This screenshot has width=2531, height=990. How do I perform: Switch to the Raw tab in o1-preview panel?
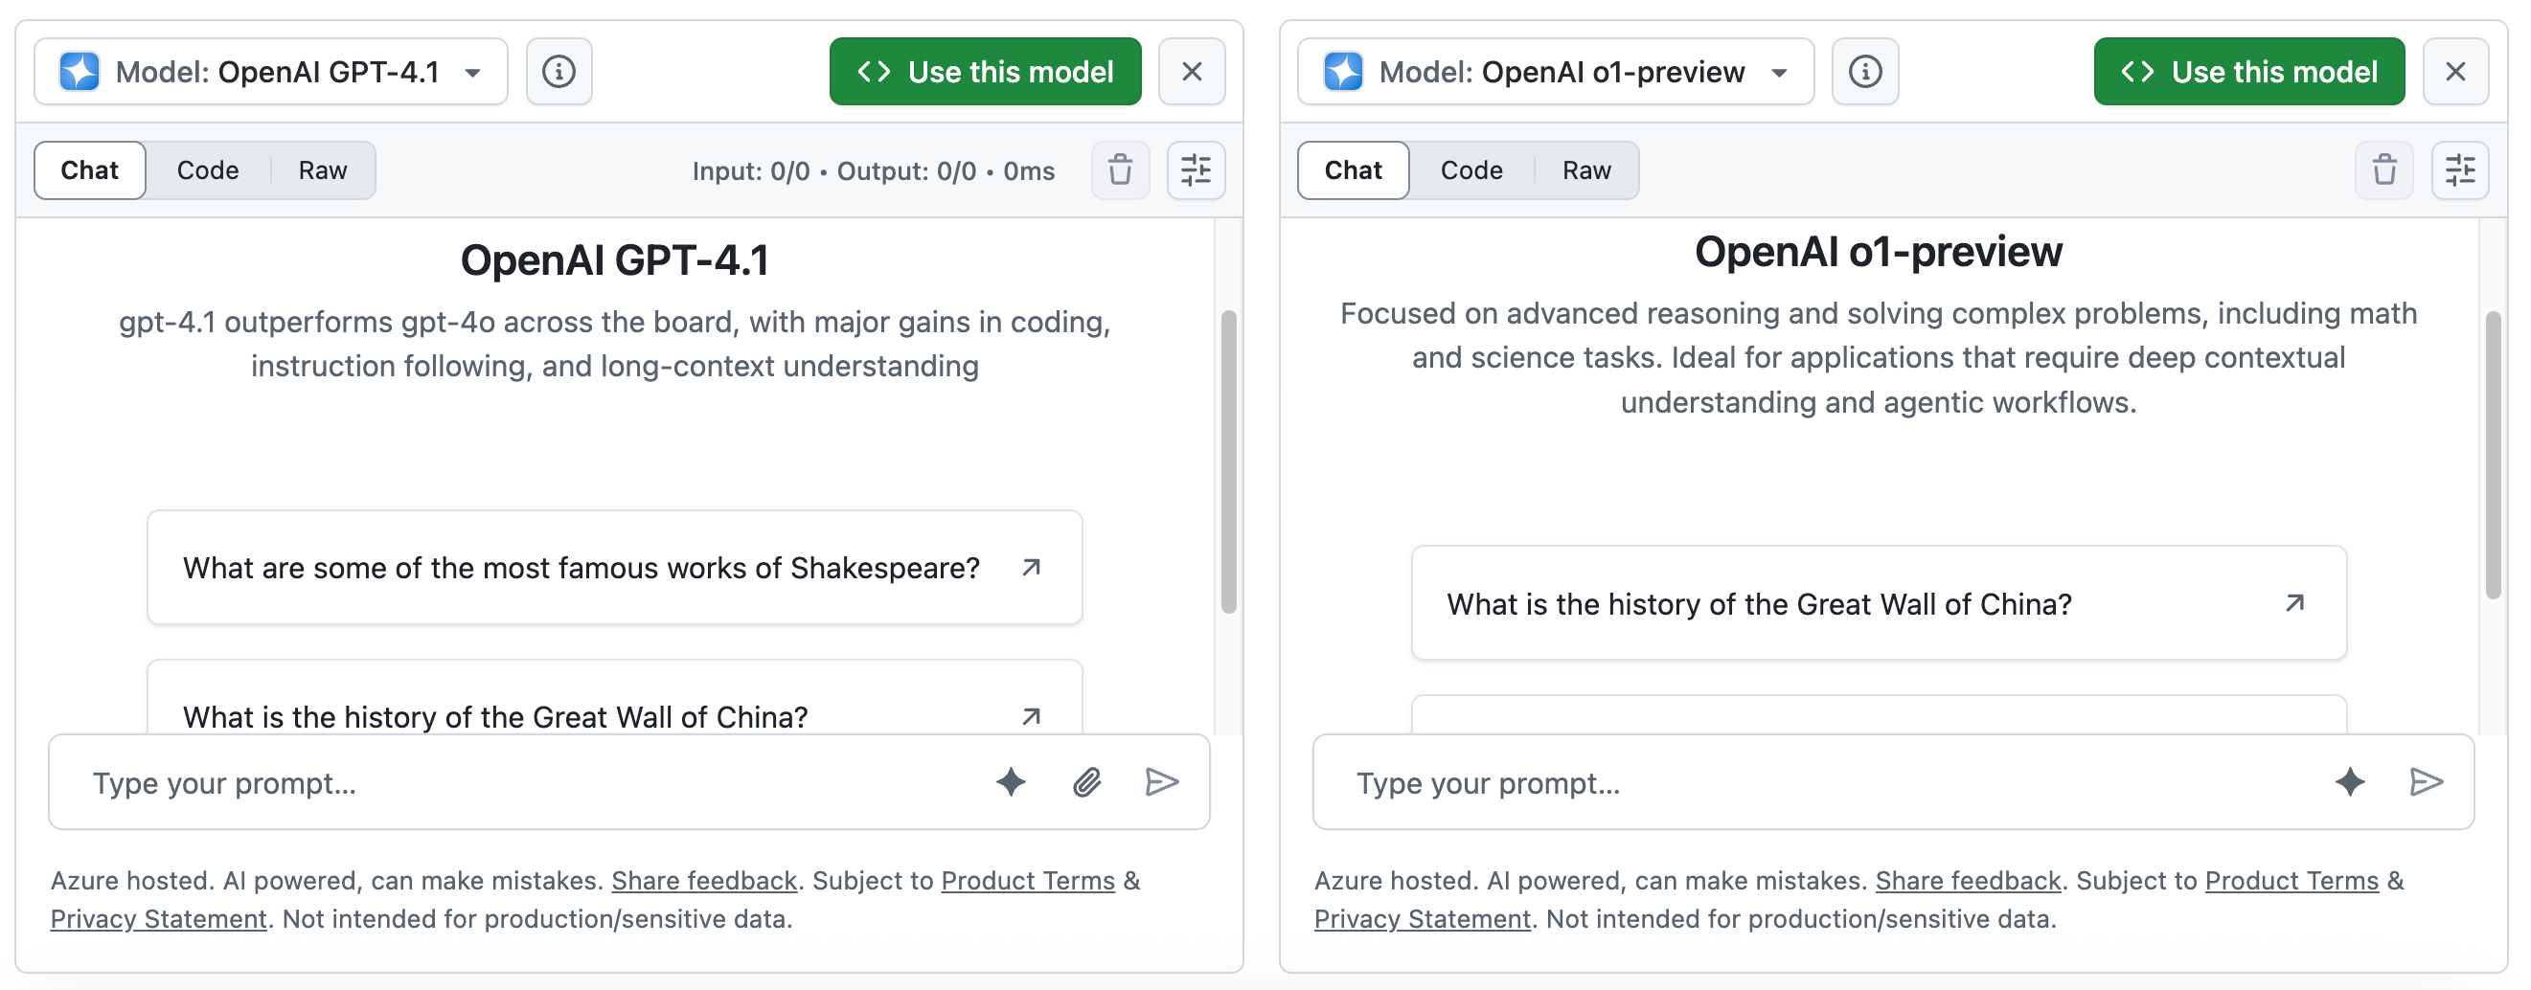pyautogui.click(x=1585, y=169)
